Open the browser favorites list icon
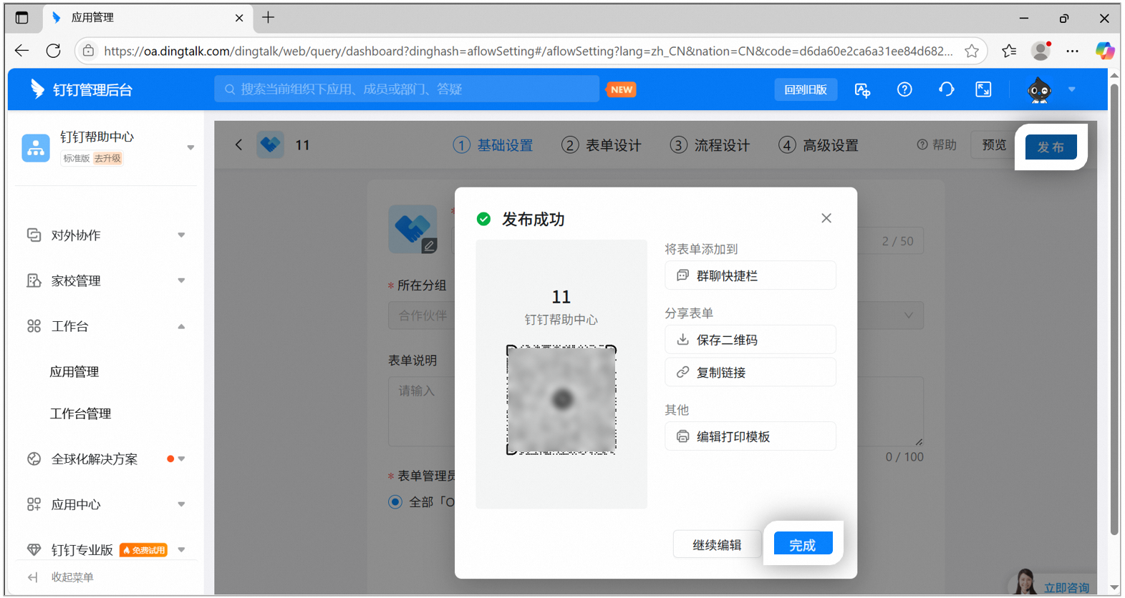The height and width of the screenshot is (598, 1125). 1009,51
